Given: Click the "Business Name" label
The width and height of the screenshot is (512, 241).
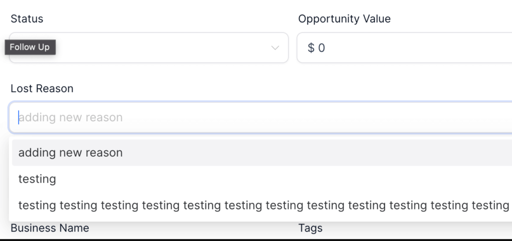Looking at the screenshot, I should (x=50, y=228).
